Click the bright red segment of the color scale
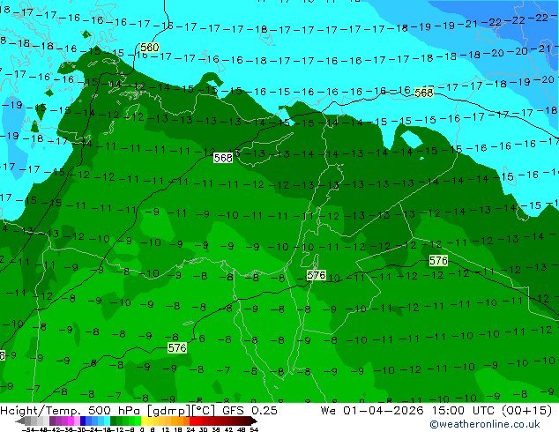The image size is (559, 432). (x=192, y=421)
